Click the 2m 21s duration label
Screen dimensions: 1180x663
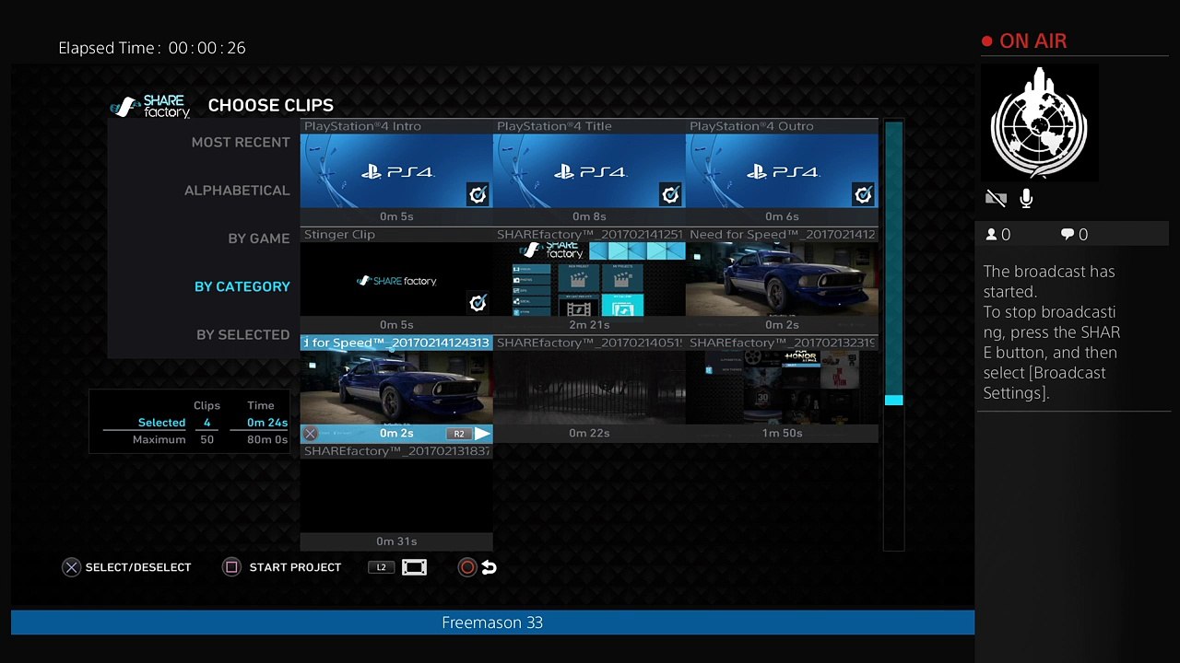click(x=589, y=324)
